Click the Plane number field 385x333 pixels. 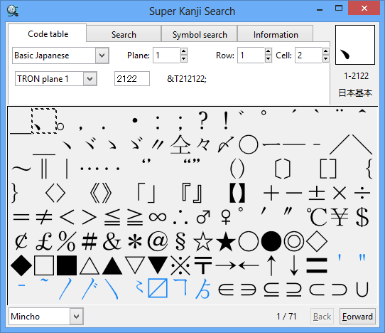click(167, 55)
